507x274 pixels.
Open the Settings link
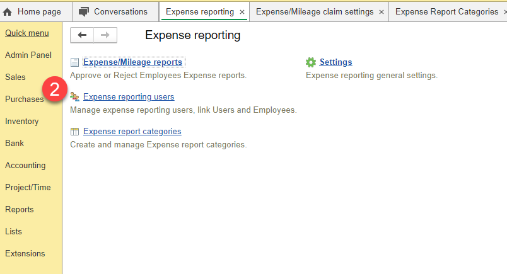pyautogui.click(x=335, y=62)
